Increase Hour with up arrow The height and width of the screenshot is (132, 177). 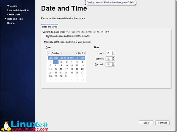(114, 52)
